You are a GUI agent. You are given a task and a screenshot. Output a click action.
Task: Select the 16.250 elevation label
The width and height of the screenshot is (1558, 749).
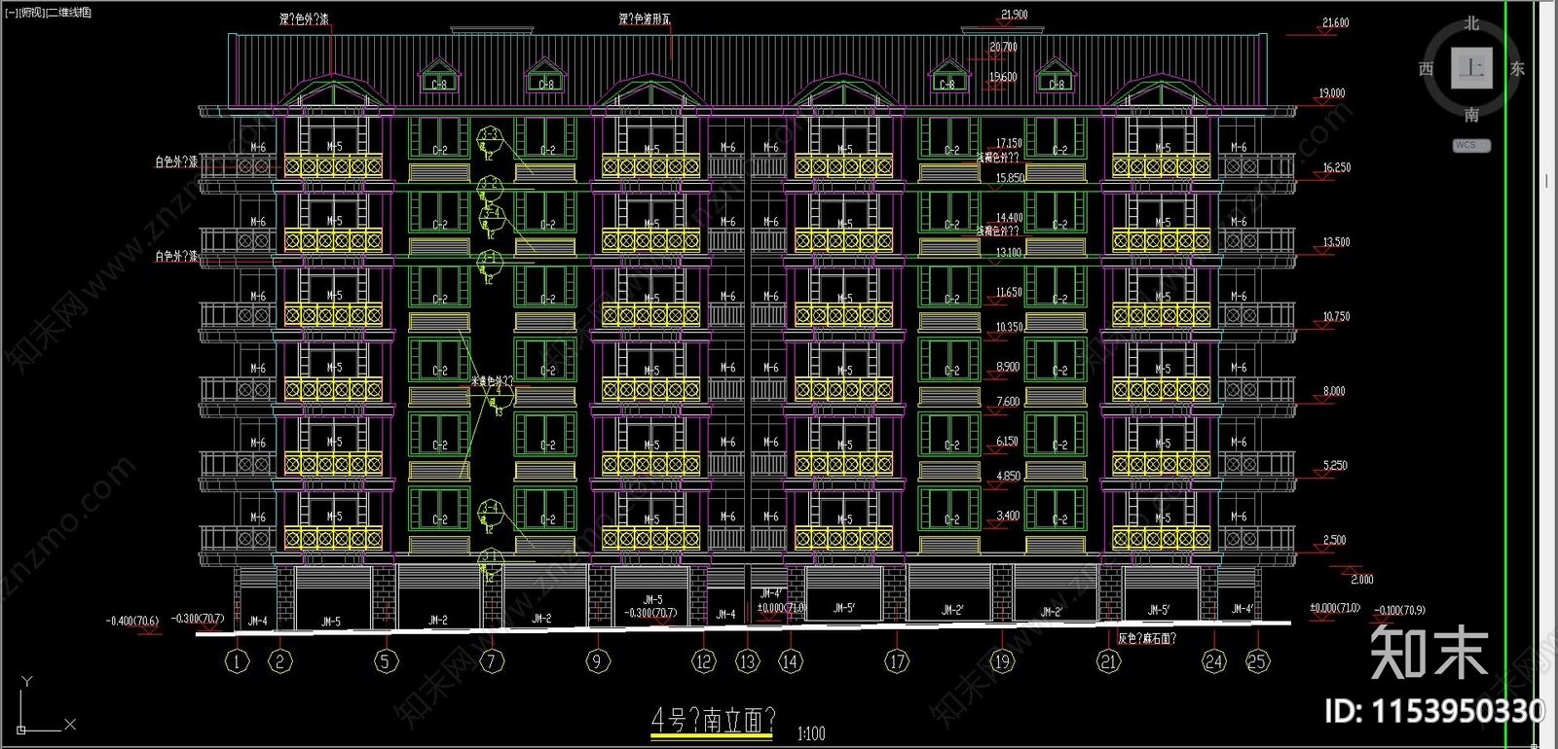pos(1336,167)
